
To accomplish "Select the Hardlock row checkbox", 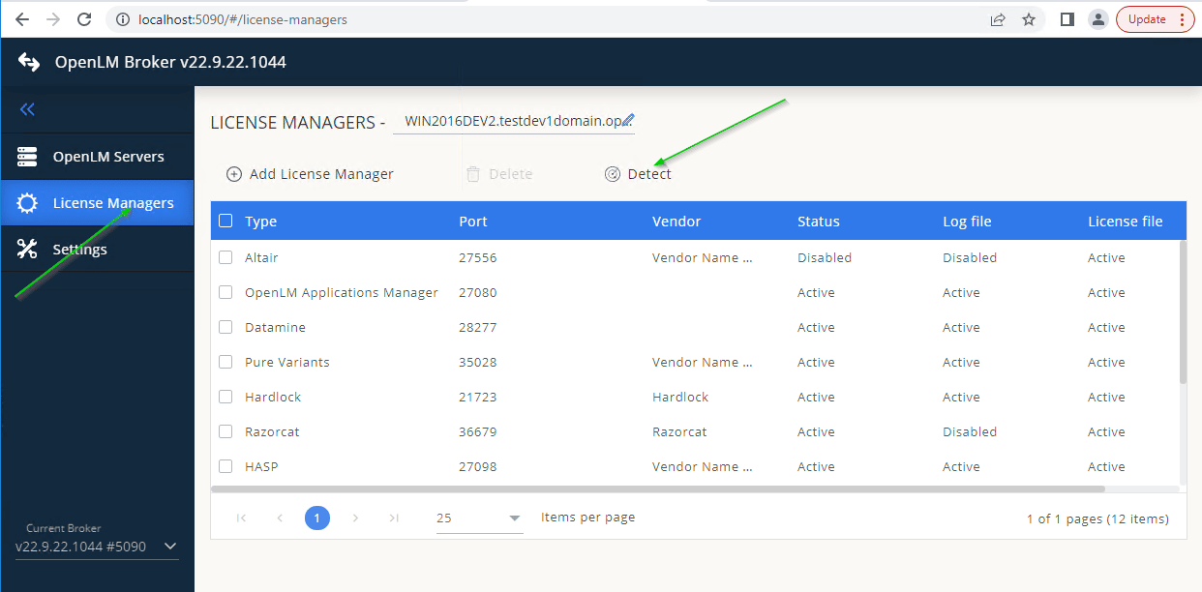I will point(225,397).
